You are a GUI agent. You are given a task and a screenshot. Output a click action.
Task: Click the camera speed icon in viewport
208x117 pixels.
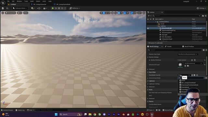click(x=139, y=13)
